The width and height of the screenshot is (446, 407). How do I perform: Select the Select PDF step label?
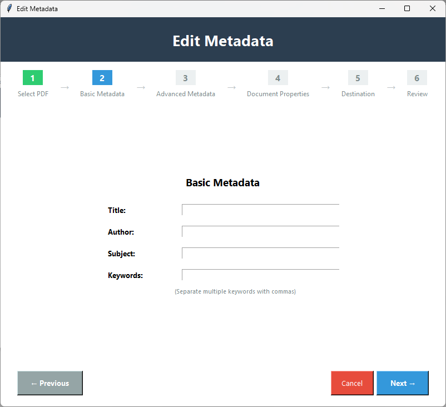point(32,93)
